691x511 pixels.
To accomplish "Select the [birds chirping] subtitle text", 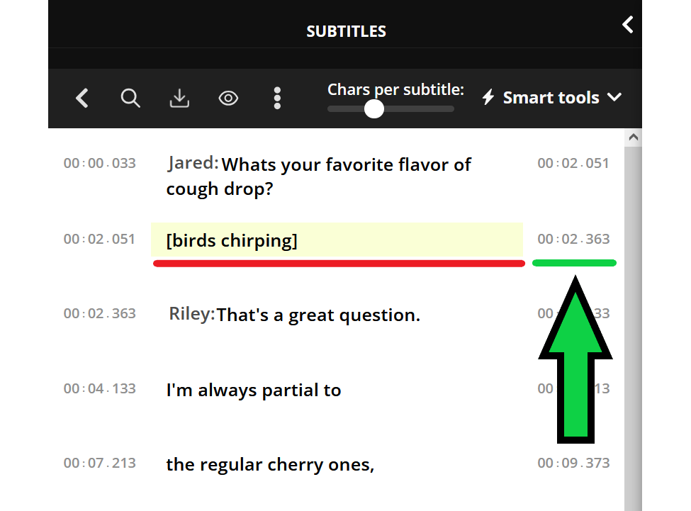I will point(232,240).
